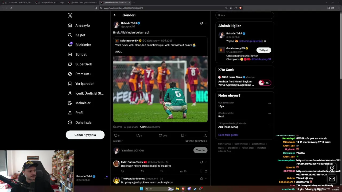Click the Grok icon on Bahadır Telci's post
342x192 pixels.
click(x=202, y=23)
